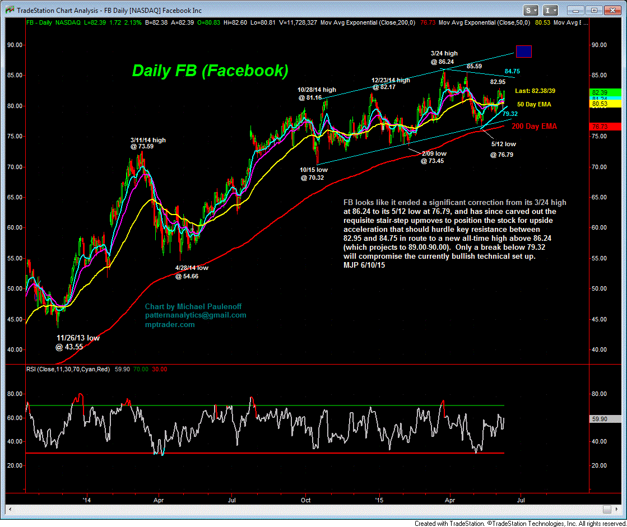
Task: Click the green 82.39 last price tag
Action: coord(605,92)
